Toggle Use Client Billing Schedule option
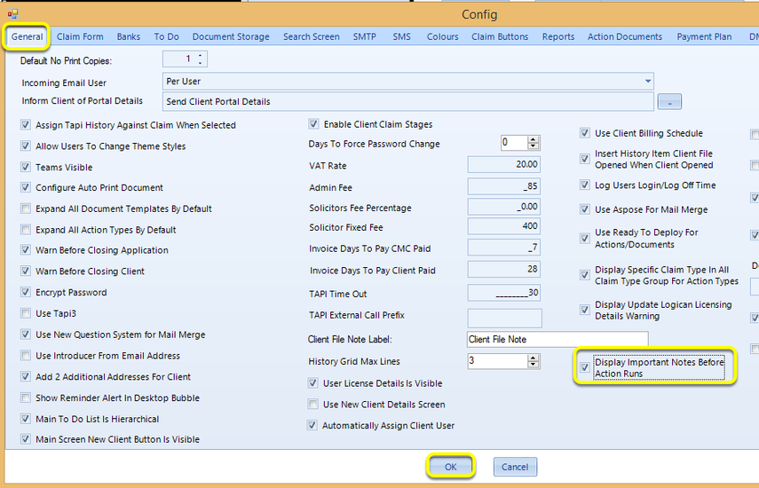This screenshot has height=488, width=759. pyautogui.click(x=585, y=133)
